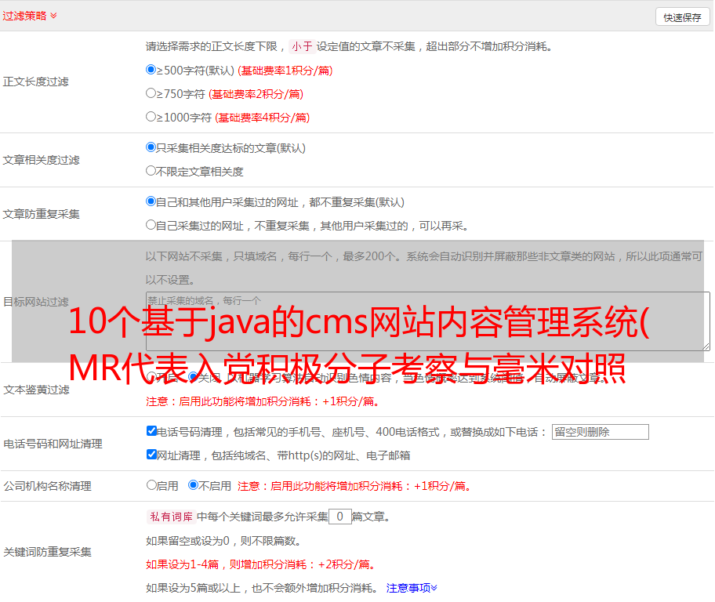This screenshot has height=602, width=715.
Task: Click the 快速保存 button
Action: coord(682,17)
